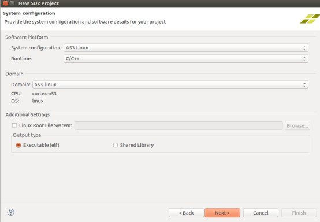Click the New SDx Project window title
Screen dimensions: 320x222
coord(39,3)
